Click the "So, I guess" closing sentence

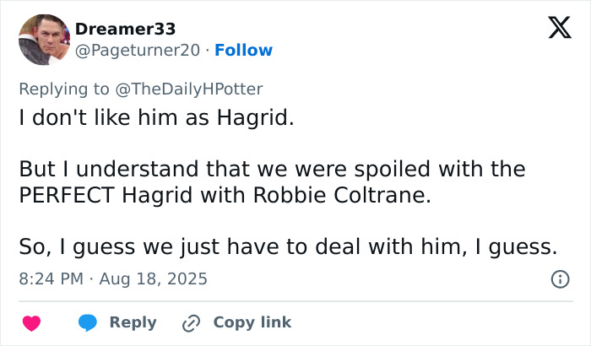(x=289, y=247)
